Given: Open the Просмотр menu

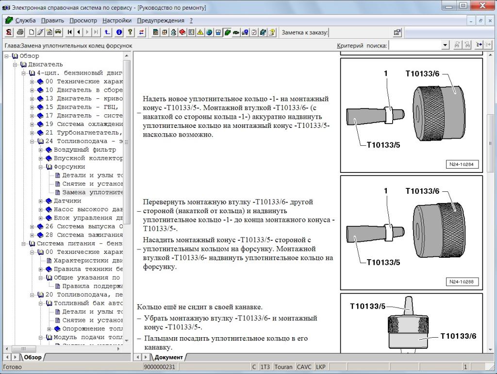Looking at the screenshot, I should [x=83, y=20].
